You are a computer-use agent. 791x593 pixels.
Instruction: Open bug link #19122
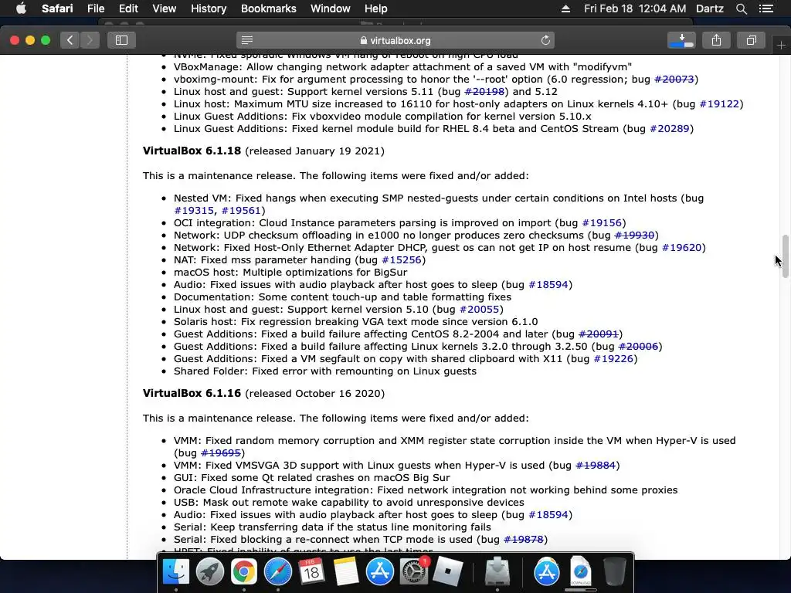click(719, 104)
